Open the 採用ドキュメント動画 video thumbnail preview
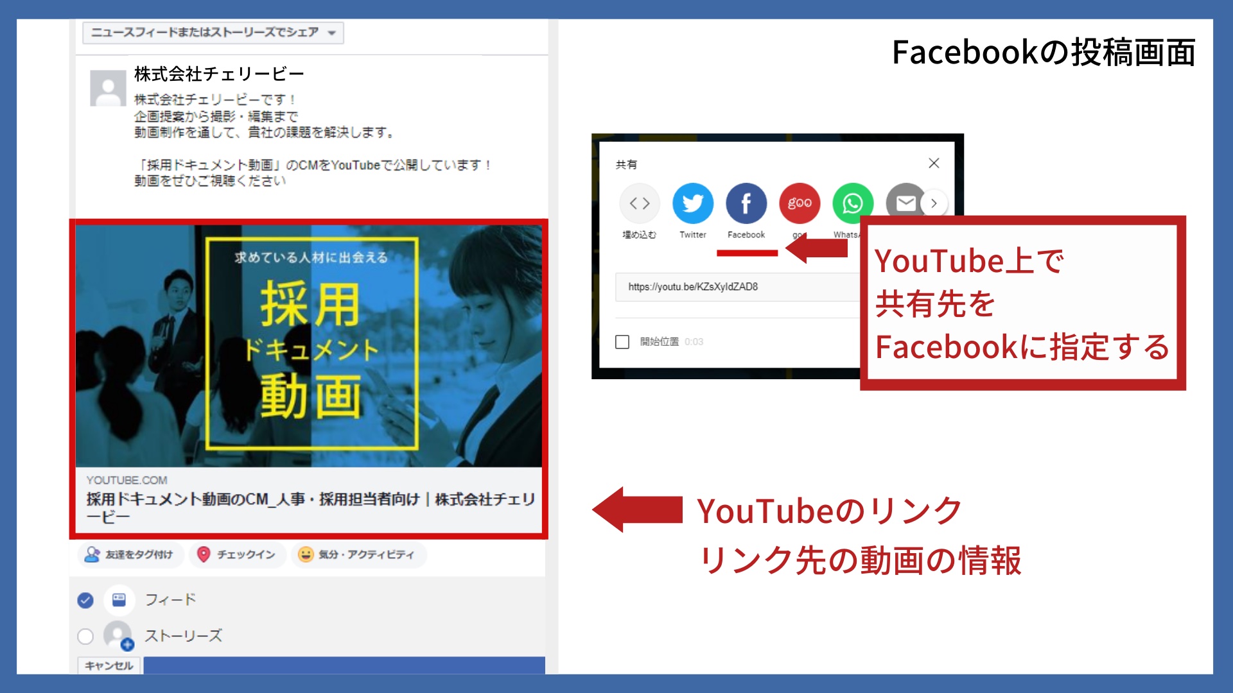 click(x=309, y=345)
